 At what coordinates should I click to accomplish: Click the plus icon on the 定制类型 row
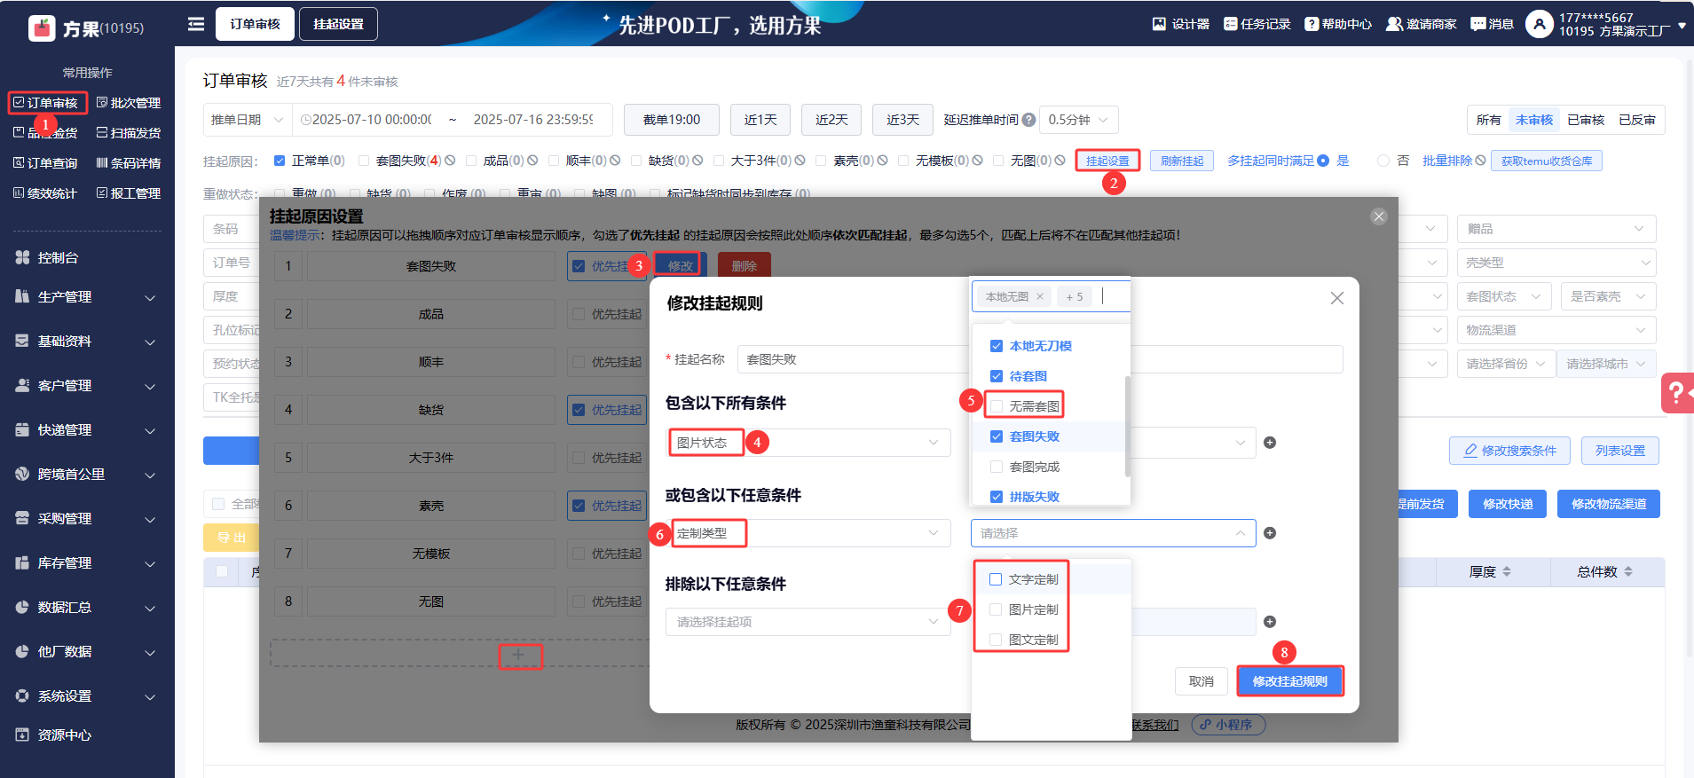coord(1270,533)
